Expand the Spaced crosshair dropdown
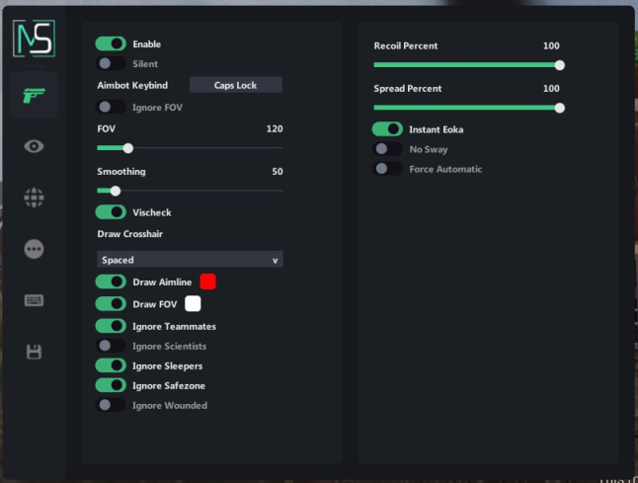638x483 pixels. pos(190,260)
